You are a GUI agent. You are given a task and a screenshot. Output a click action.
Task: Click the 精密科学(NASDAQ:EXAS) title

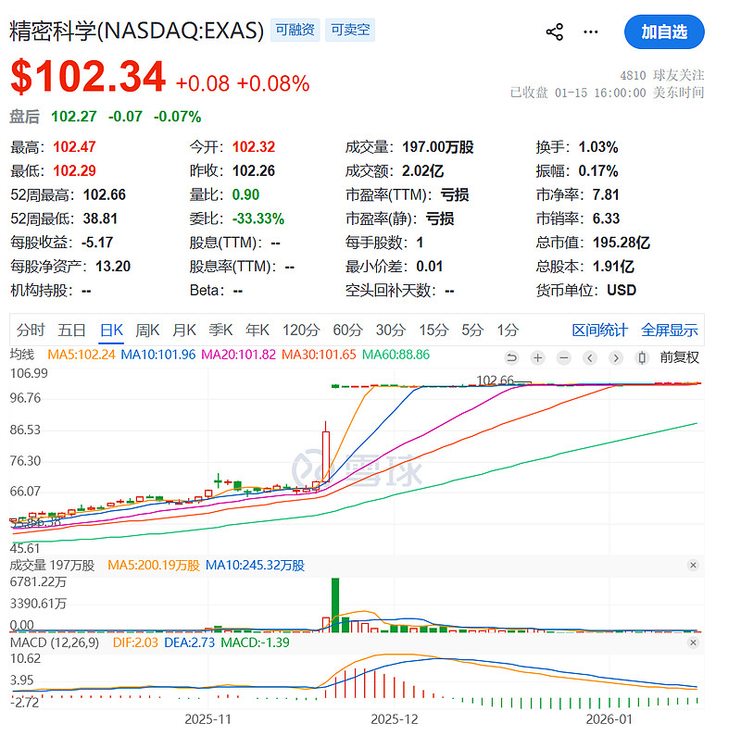(x=136, y=31)
